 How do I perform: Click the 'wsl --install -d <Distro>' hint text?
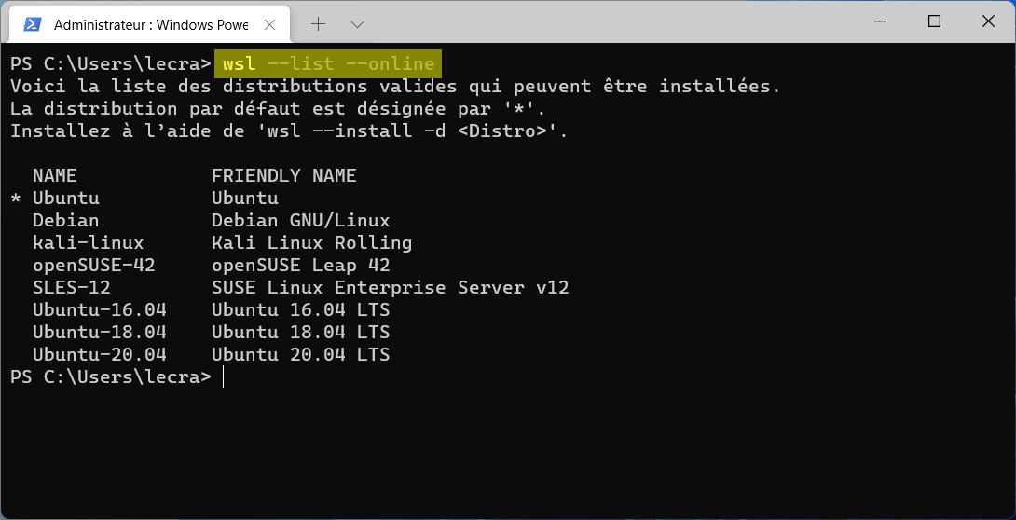[413, 130]
